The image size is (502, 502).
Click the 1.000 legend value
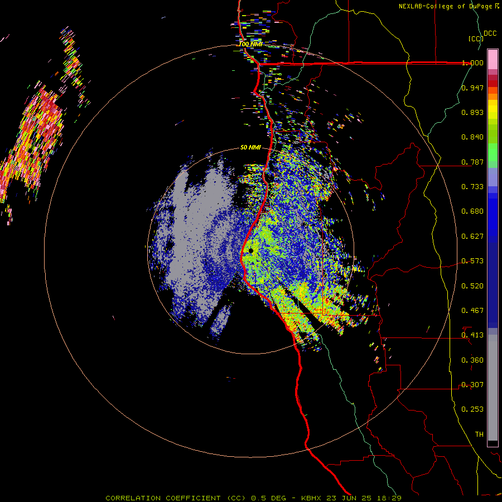(x=472, y=62)
